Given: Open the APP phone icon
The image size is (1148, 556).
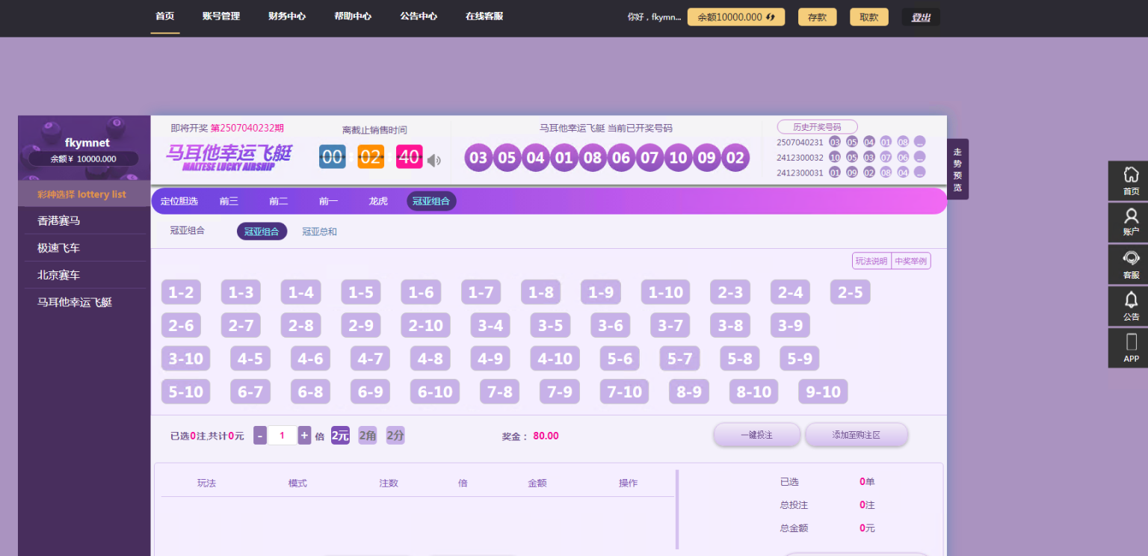Looking at the screenshot, I should pos(1131,347).
